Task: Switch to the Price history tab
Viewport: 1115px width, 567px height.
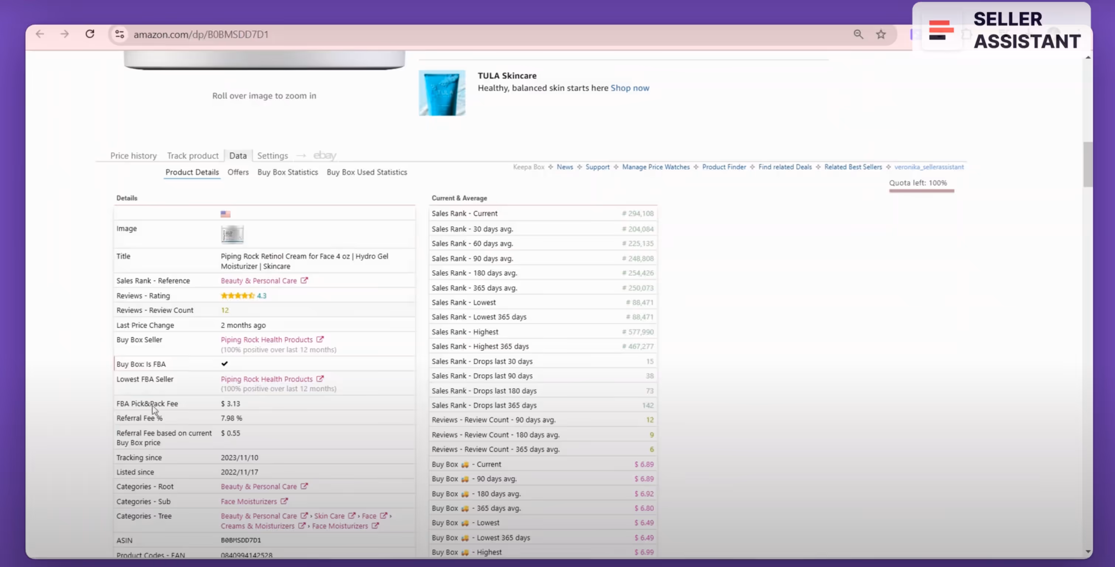Action: 133,156
